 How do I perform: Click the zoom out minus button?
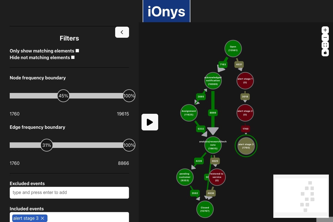click(325, 37)
